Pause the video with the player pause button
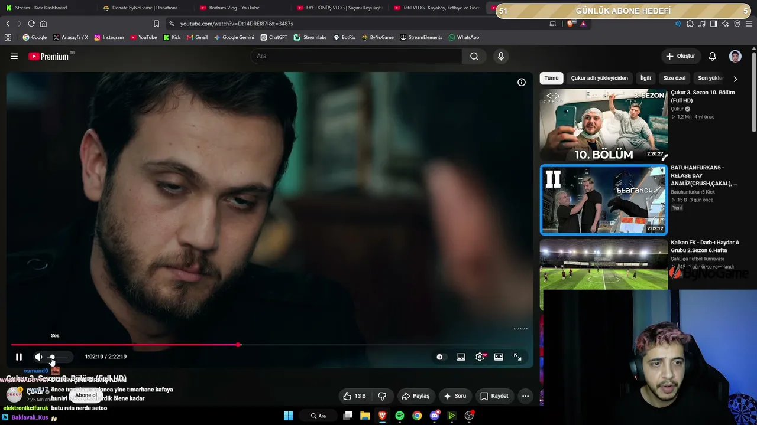Viewport: 757px width, 425px height. pos(19,357)
